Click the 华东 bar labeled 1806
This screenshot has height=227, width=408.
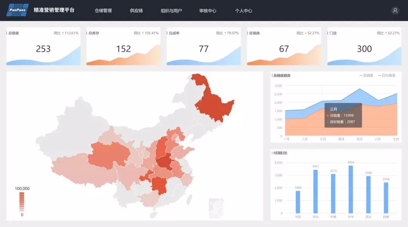click(298, 202)
